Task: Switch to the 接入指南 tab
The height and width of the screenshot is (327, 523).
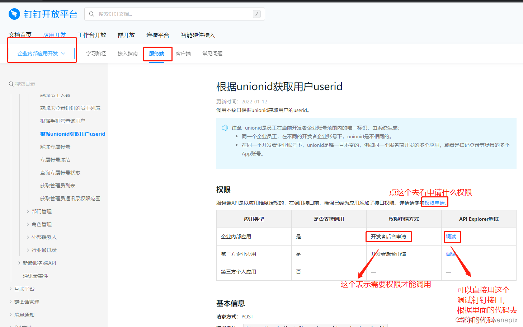Action: [x=128, y=53]
